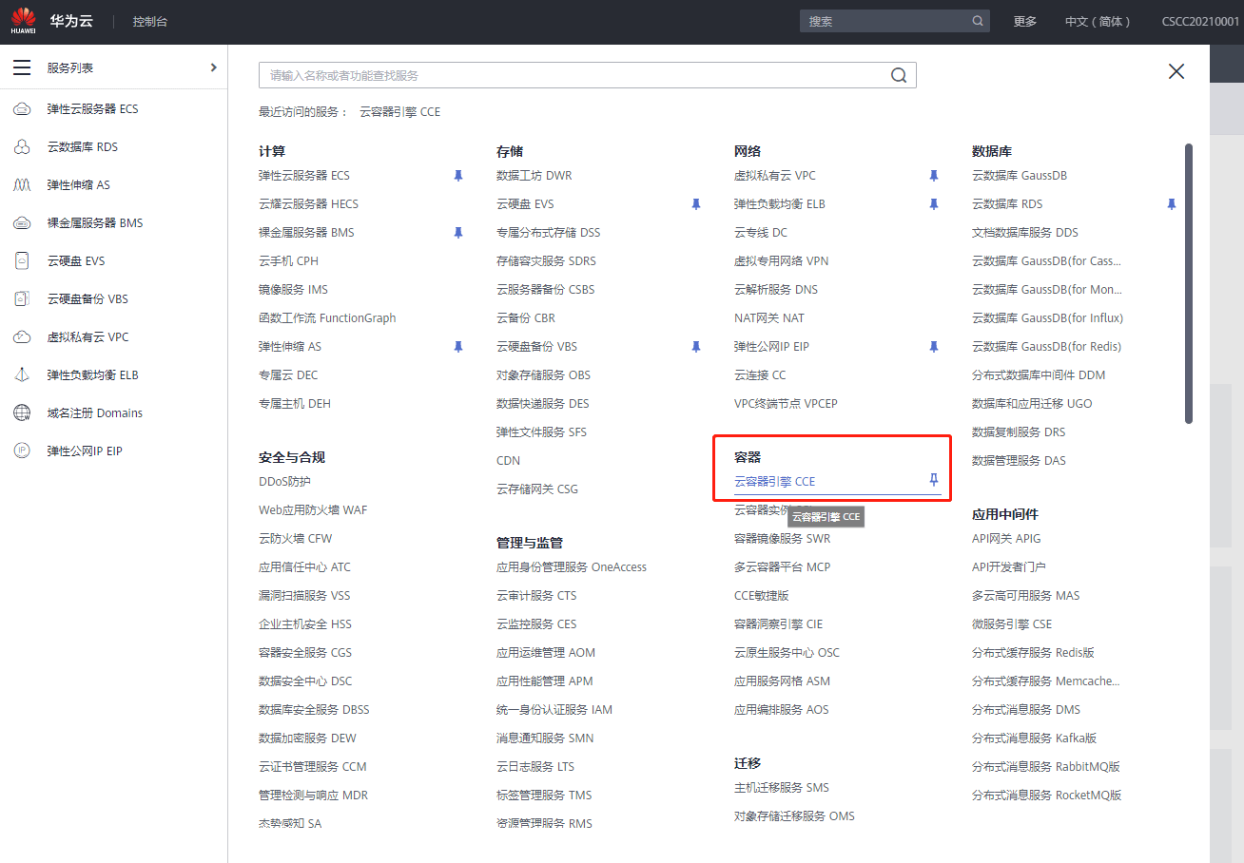This screenshot has width=1244, height=863.
Task: Open API网关 APIG service
Action: coord(1006,539)
